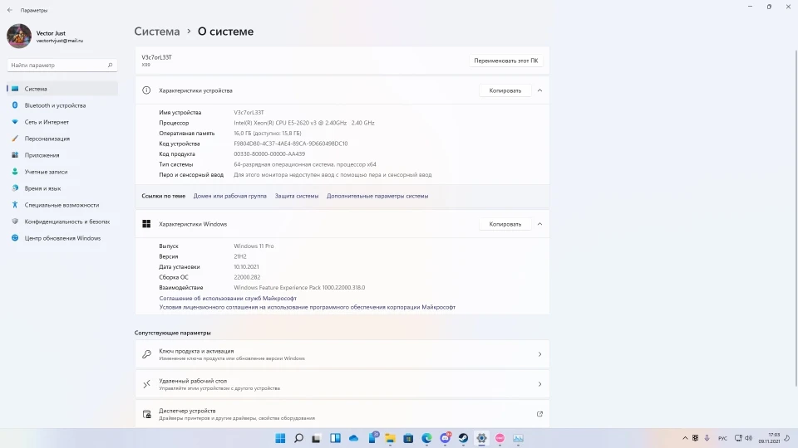Switch input language РУС

722,438
